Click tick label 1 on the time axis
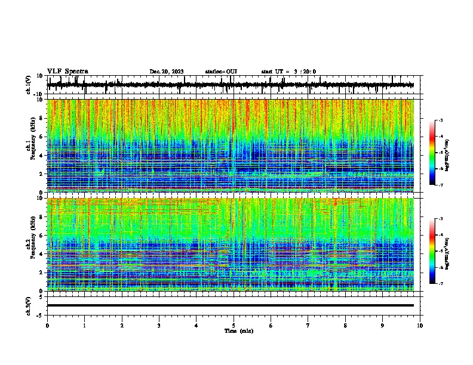 84,326
